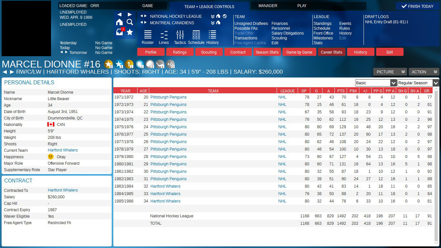This screenshot has height=248, width=441.
Task: Switch to previous team beside Montreal Canadiens
Action: click(141, 23)
